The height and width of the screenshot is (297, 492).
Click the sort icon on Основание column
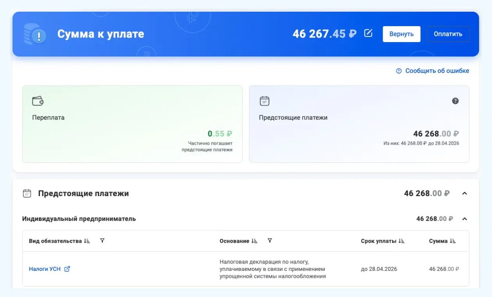(x=255, y=241)
